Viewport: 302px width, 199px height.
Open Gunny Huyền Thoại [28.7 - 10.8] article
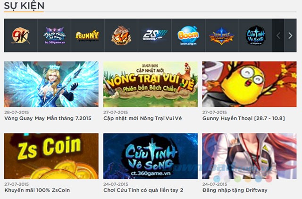coord(243,118)
